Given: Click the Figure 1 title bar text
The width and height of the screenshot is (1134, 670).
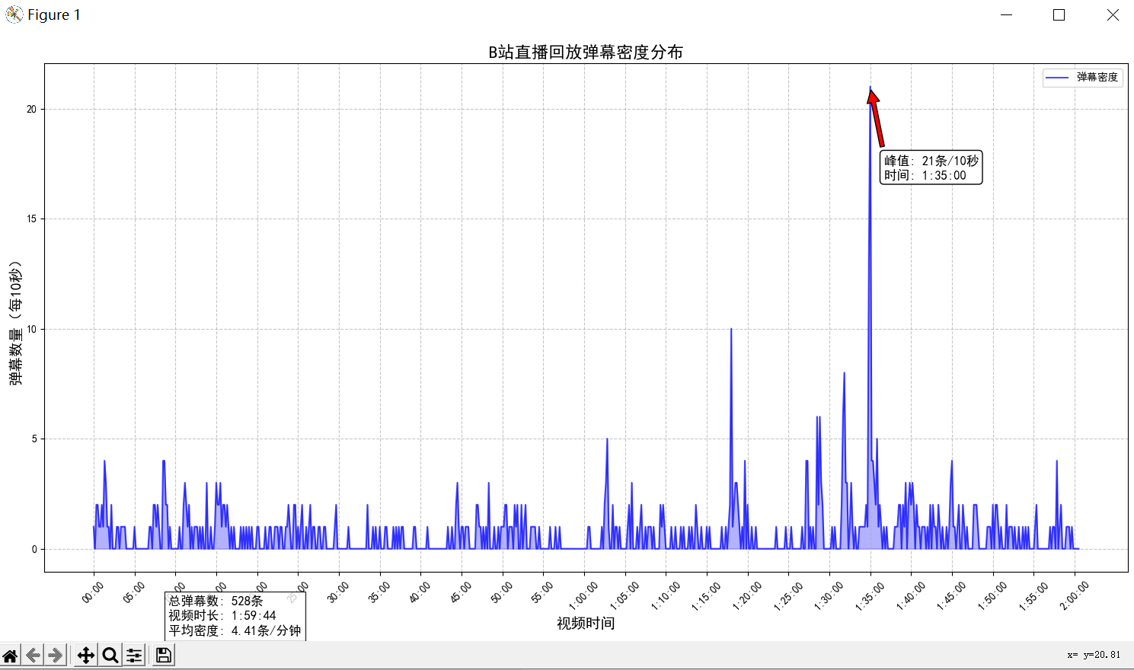Looking at the screenshot, I should pos(53,14).
